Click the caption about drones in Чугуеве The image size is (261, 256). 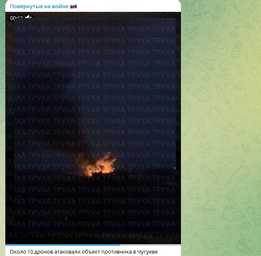click(84, 252)
